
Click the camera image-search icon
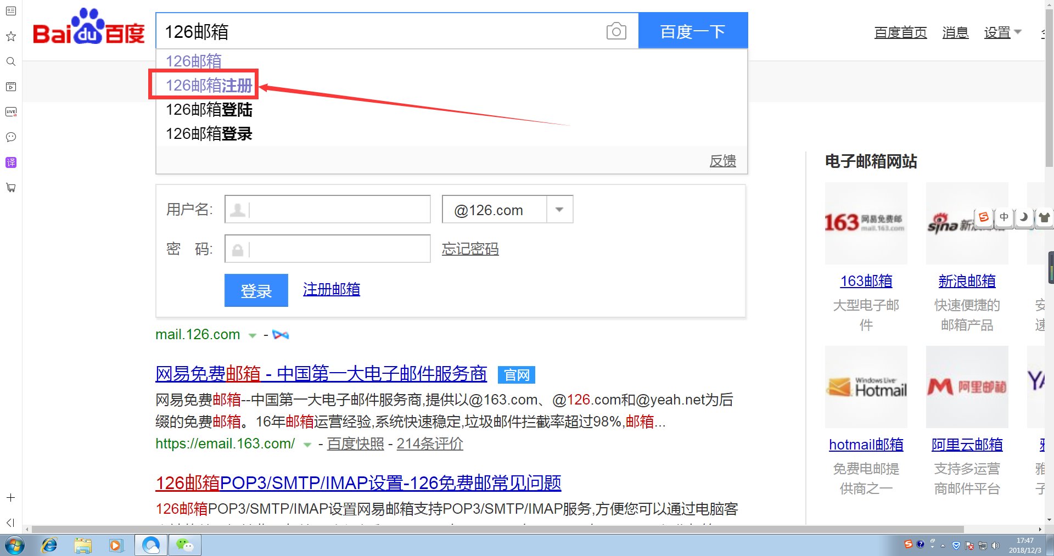pos(616,31)
